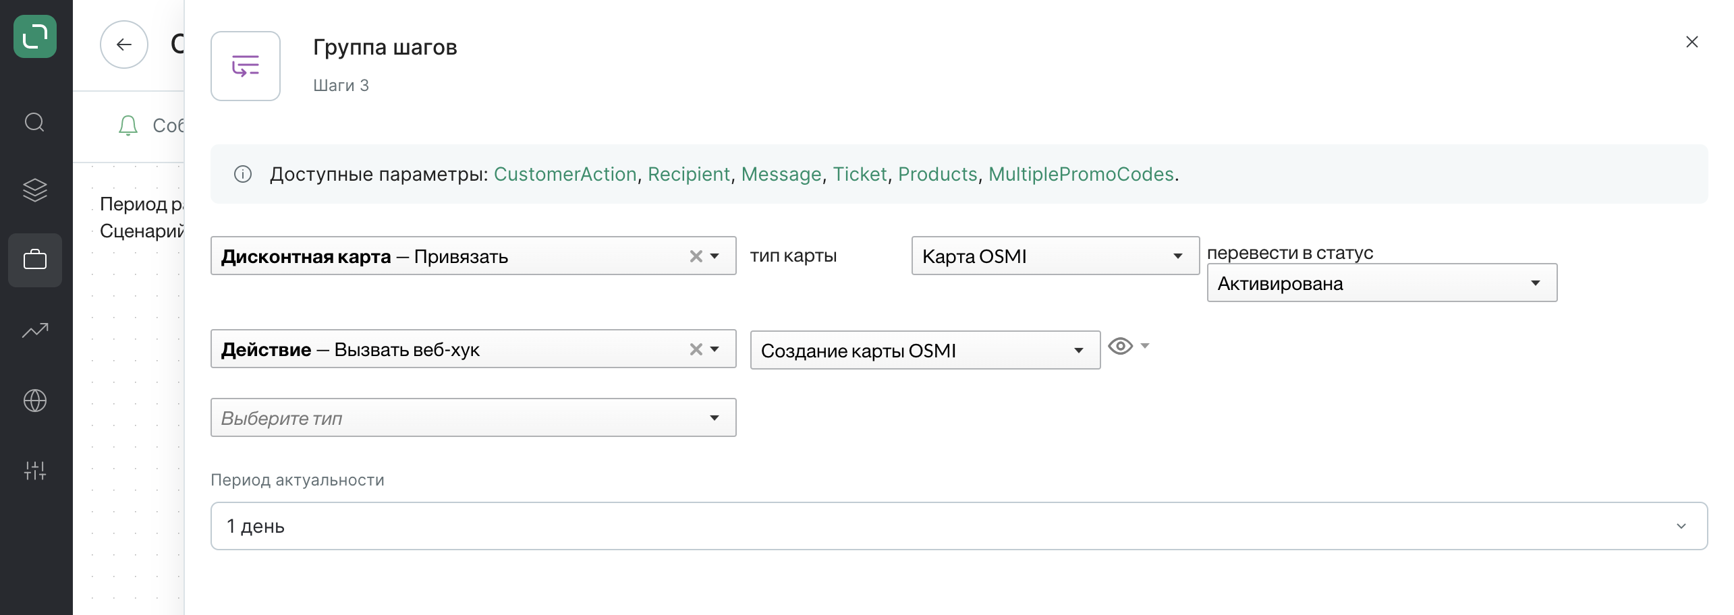This screenshot has height=615, width=1734.
Task: Go back with the arrow button
Action: pyautogui.click(x=124, y=45)
